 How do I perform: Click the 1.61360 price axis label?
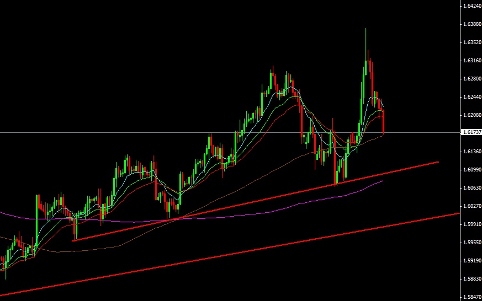472,151
